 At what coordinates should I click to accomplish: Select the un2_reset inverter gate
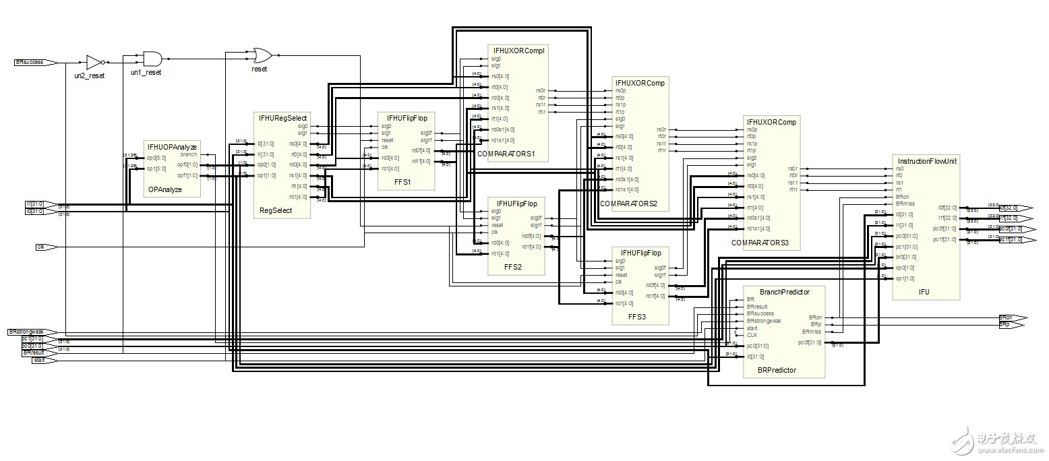tap(94, 61)
